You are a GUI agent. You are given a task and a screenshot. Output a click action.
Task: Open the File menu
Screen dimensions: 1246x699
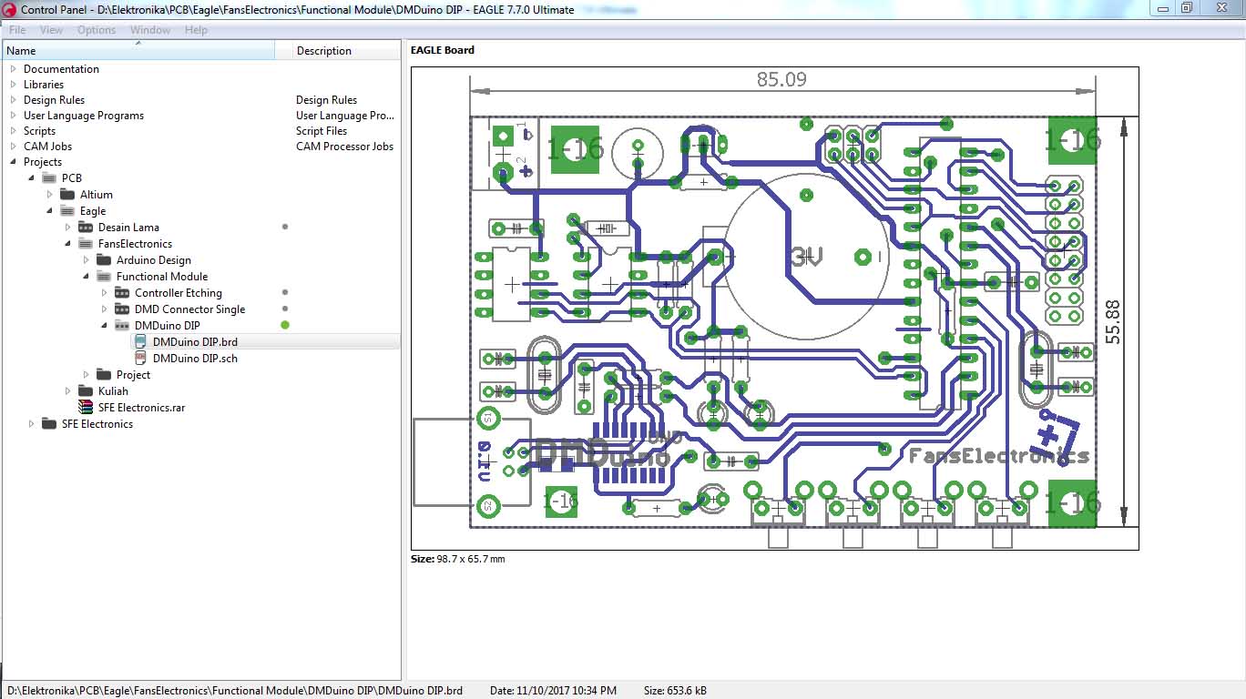16,29
